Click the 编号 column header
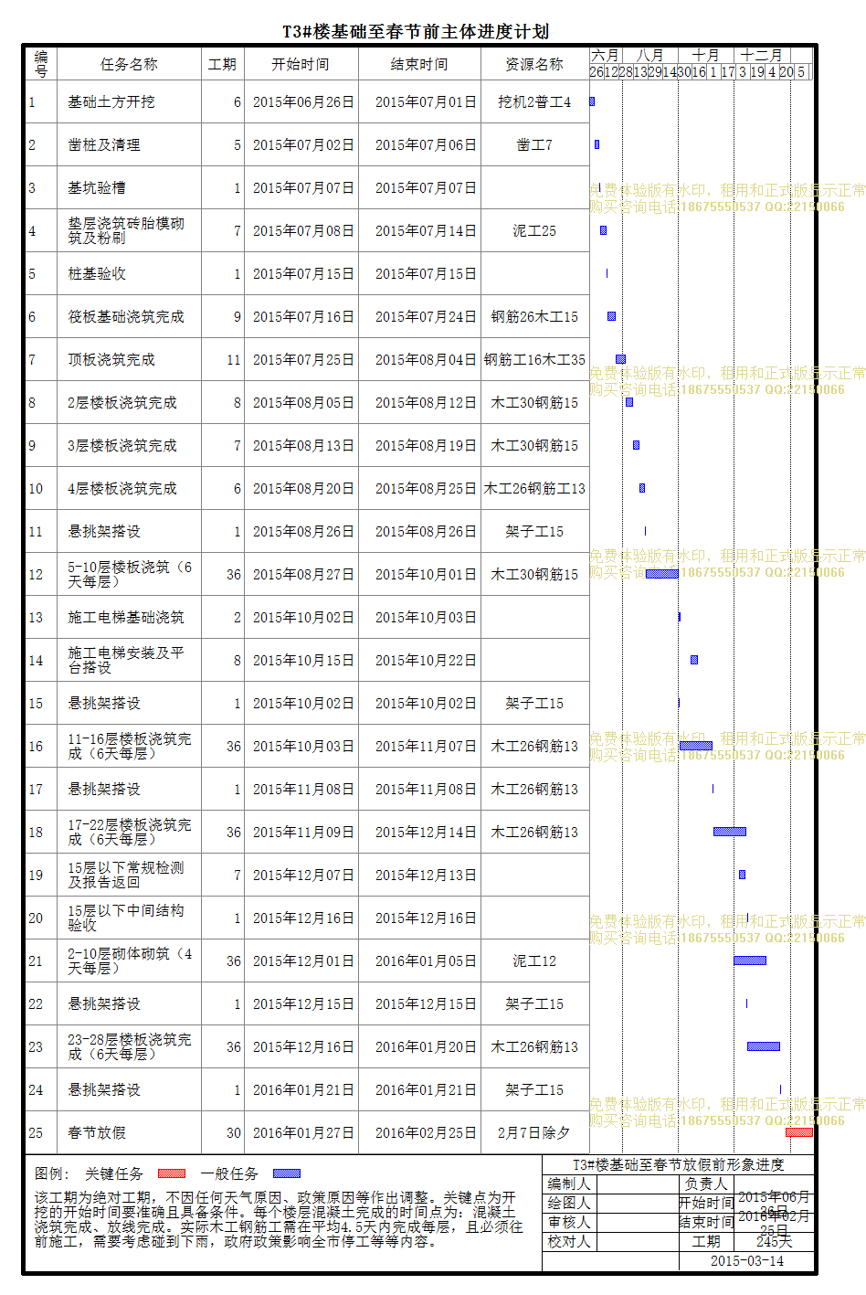866x1295 pixels. [x=41, y=63]
